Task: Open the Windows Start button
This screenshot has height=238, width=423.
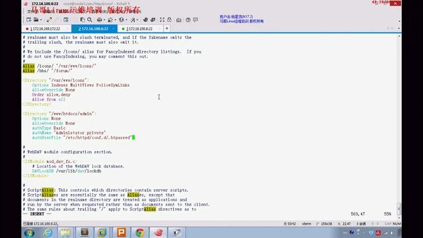Action: tap(29, 233)
